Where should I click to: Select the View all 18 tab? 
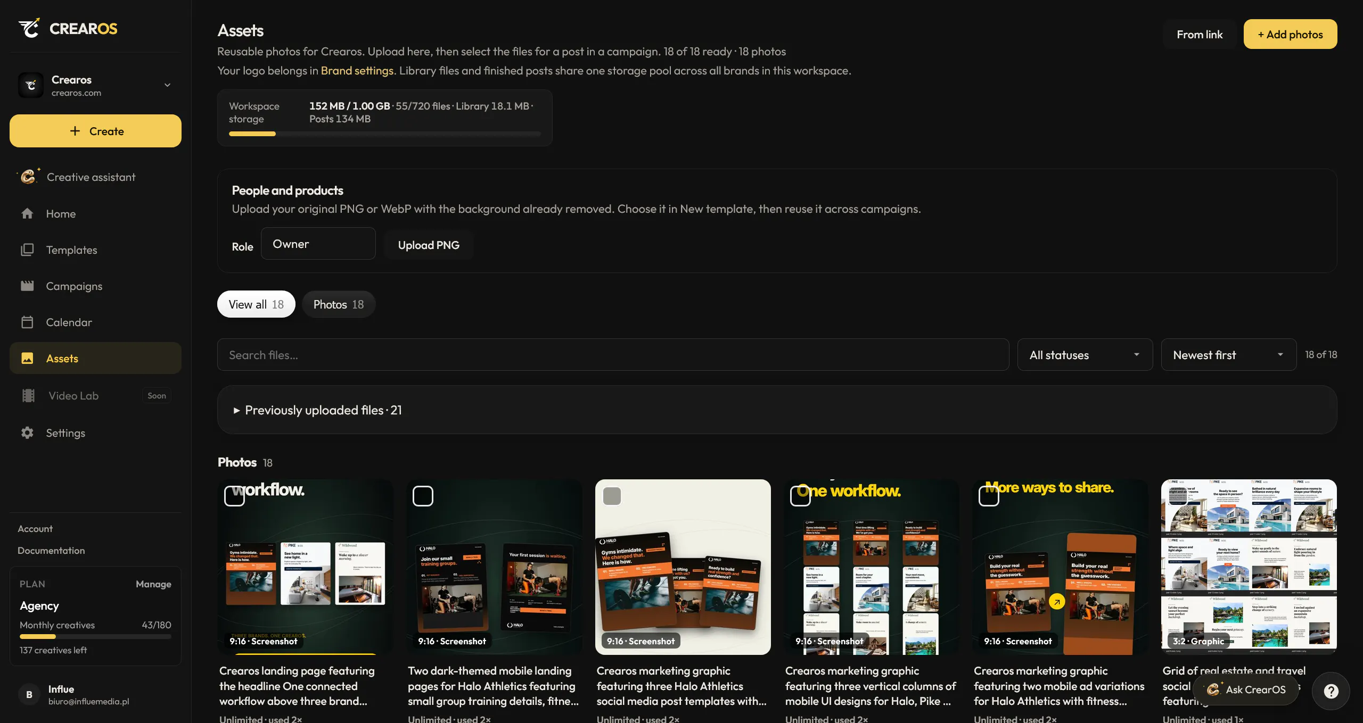point(256,304)
